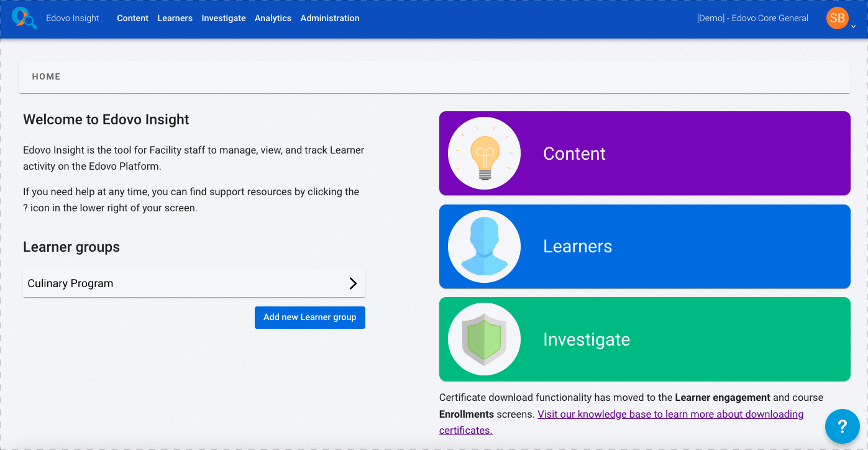Expand the user account dropdown arrow
Image resolution: width=868 pixels, height=450 pixels.
pos(853,27)
